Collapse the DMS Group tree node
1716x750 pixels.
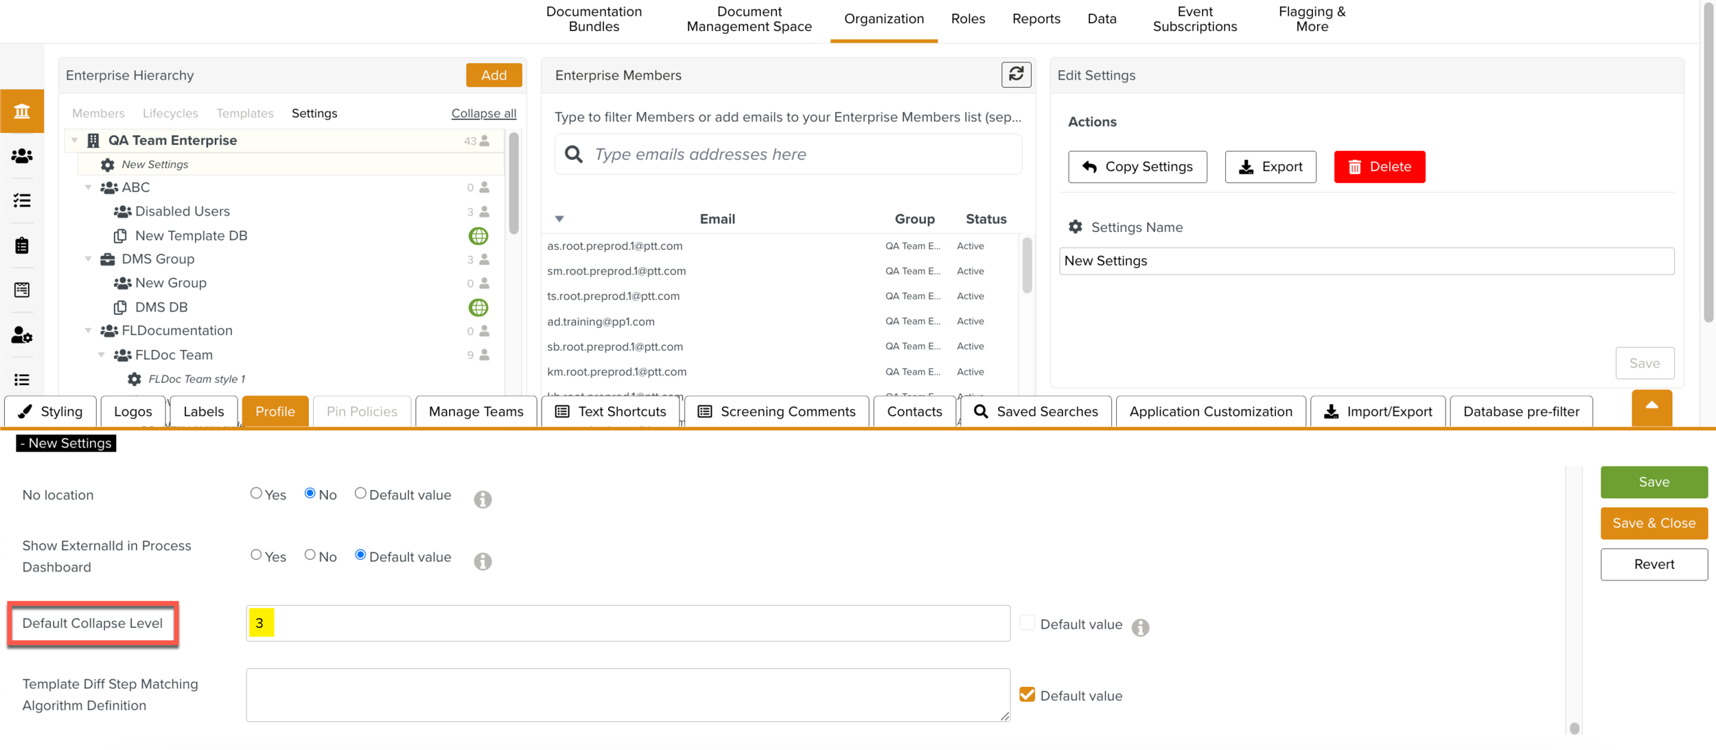point(89,259)
